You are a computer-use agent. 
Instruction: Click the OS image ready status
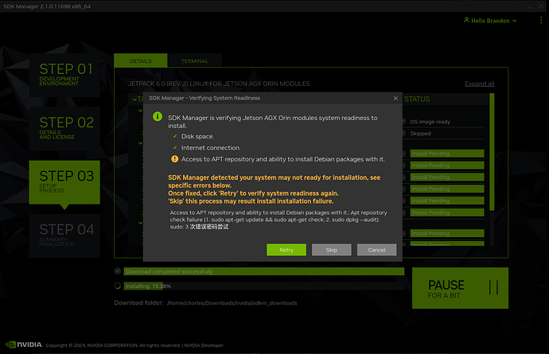(430, 122)
